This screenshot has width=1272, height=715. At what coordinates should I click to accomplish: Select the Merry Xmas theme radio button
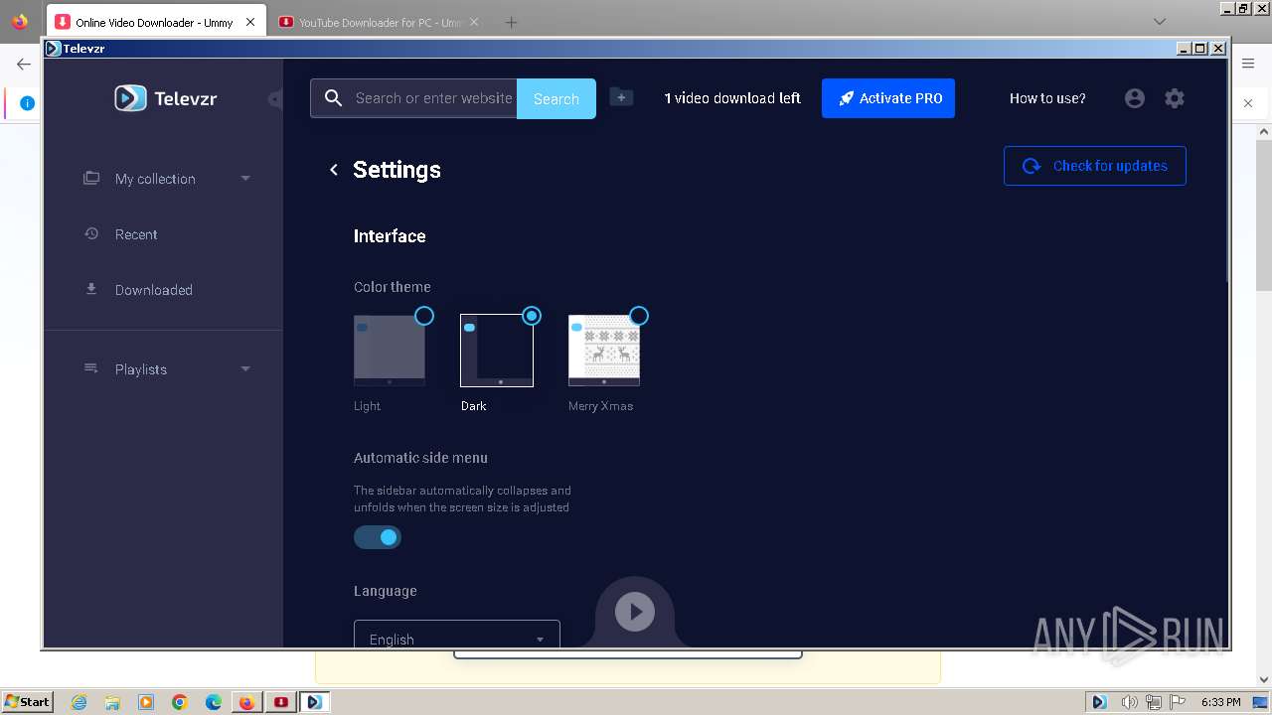pos(639,316)
